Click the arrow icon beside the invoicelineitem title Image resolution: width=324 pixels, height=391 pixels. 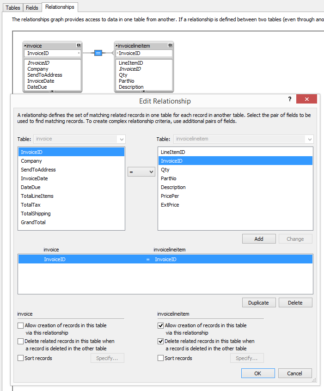click(x=116, y=46)
